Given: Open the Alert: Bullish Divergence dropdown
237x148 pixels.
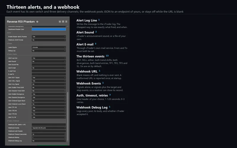Looking at the screenshot, I should 49,94.
